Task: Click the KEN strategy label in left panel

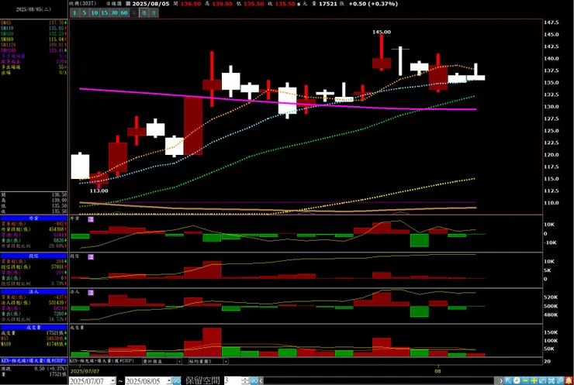Action: (x=33, y=360)
